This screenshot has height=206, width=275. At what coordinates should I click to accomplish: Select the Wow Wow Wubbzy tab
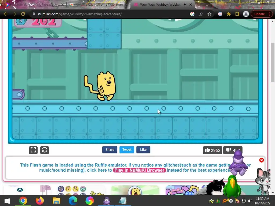coord(160,5)
